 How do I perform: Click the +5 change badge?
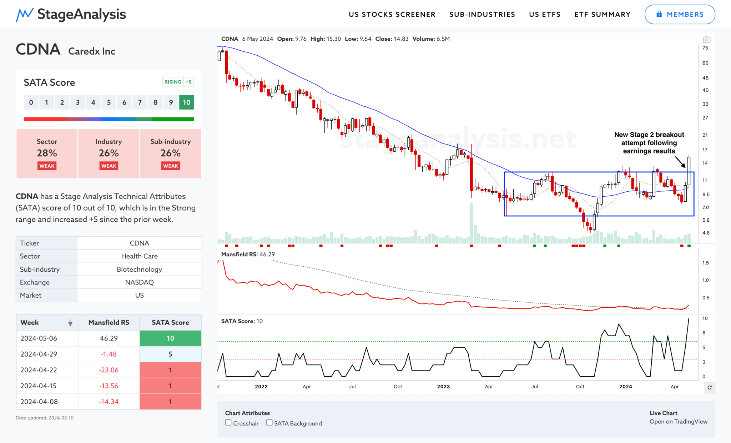pos(188,82)
